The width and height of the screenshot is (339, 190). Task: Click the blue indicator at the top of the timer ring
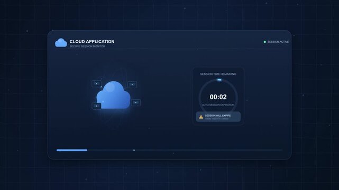pos(219,80)
